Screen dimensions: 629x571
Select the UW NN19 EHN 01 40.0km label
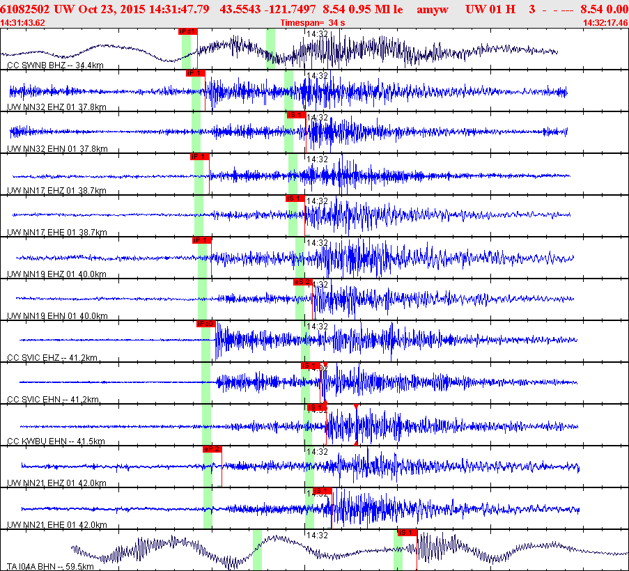57,316
